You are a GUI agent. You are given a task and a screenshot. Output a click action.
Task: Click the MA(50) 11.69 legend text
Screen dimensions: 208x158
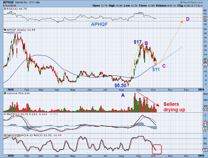click(x=14, y=33)
